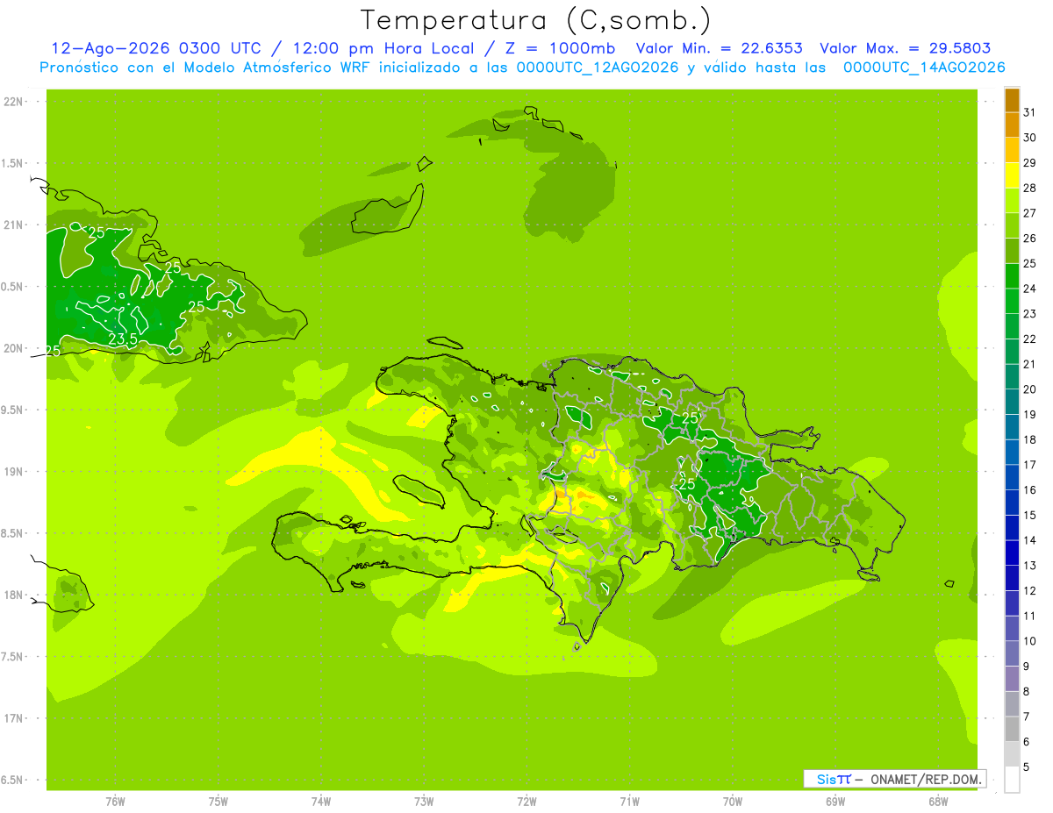Click the 'Valor Min. = 22.6353' text

point(719,48)
